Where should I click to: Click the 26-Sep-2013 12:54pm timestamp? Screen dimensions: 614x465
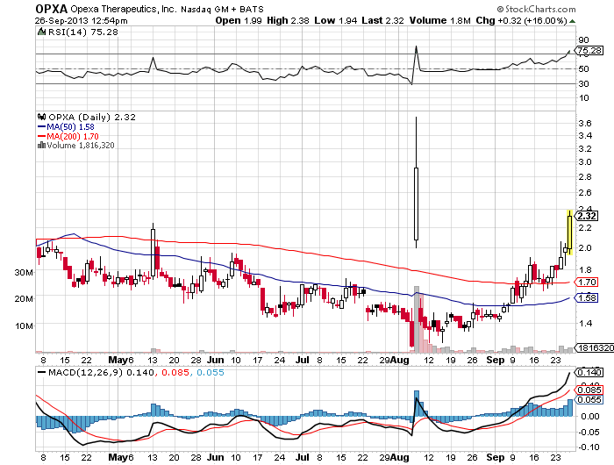tap(82, 21)
